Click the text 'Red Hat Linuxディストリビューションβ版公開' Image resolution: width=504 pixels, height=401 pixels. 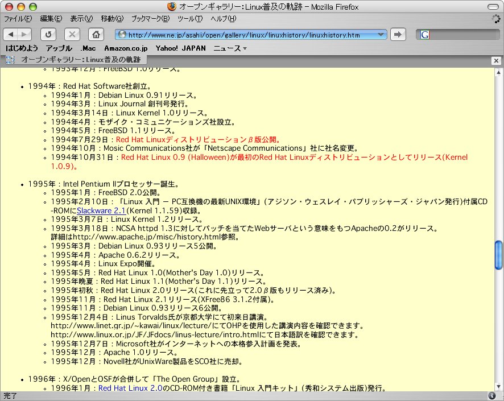coord(196,140)
